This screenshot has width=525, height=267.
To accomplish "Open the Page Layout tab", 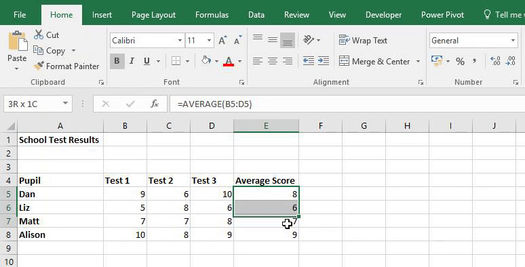I will (x=153, y=15).
